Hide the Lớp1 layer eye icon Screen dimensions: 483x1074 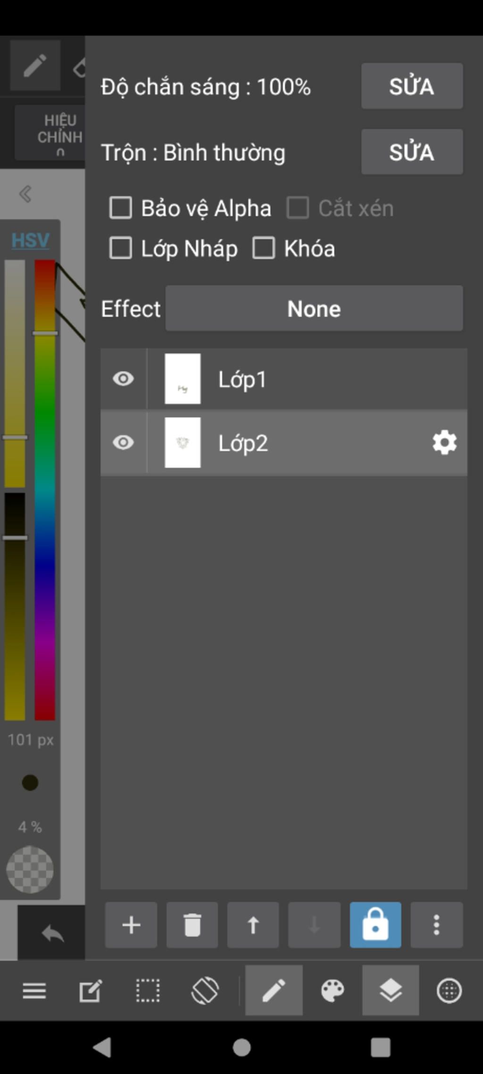tap(124, 379)
